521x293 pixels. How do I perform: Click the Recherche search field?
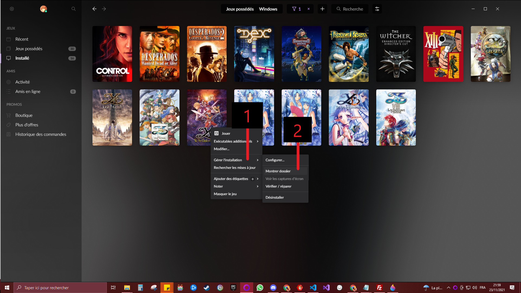coord(352,9)
